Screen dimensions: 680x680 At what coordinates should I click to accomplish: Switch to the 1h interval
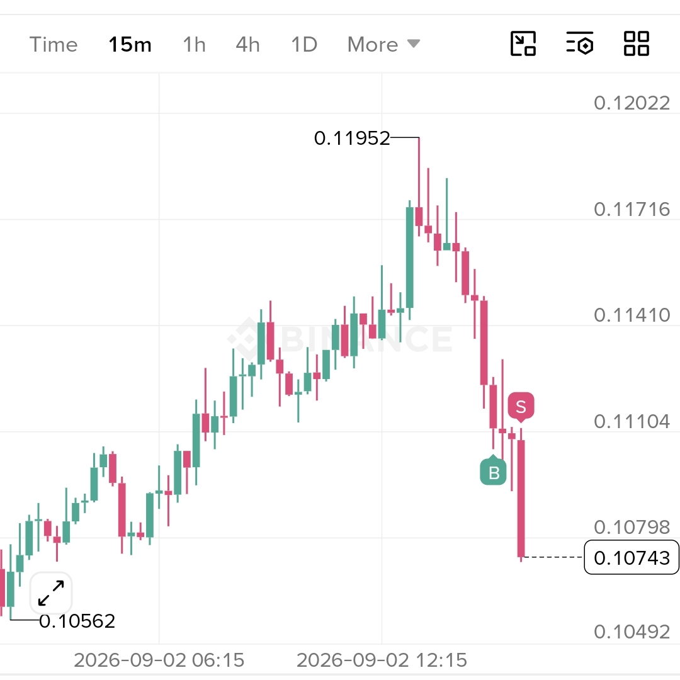pyautogui.click(x=194, y=45)
